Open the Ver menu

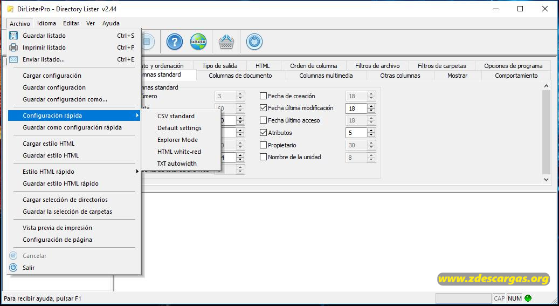91,23
